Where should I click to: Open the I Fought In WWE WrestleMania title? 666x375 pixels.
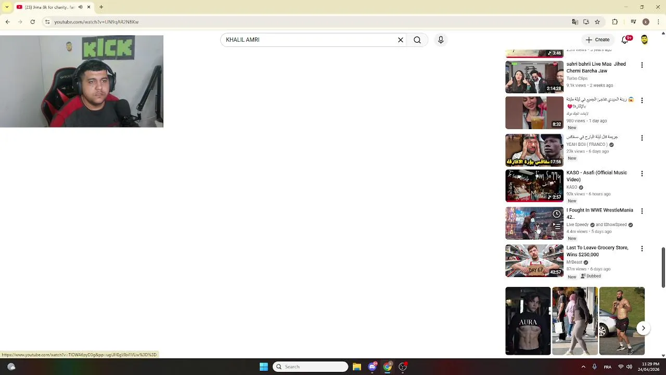click(600, 214)
